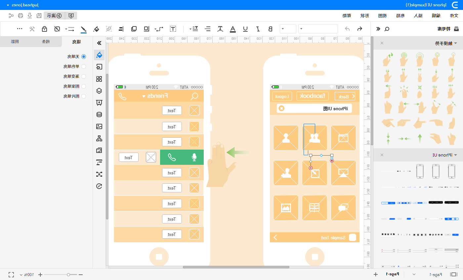This screenshot has height=280, width=463.
Task: Select the 图片填充 radio button
Action: [83, 96]
